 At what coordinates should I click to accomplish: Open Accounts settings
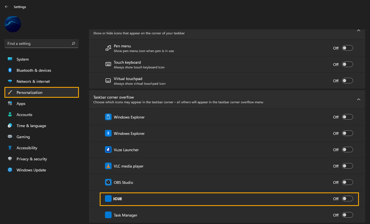pyautogui.click(x=24, y=115)
